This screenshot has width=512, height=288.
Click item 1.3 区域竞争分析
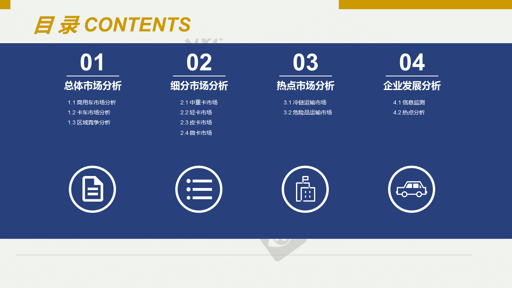click(89, 122)
